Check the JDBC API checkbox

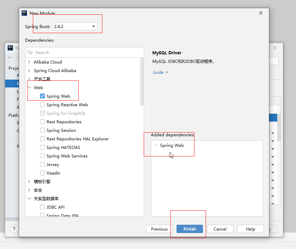coord(42,207)
